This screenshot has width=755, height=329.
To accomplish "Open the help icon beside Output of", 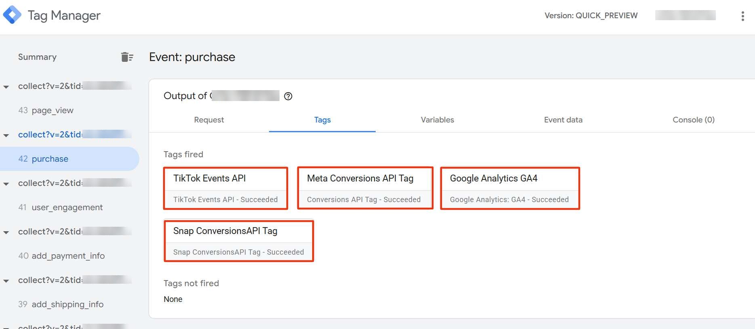I will (288, 96).
